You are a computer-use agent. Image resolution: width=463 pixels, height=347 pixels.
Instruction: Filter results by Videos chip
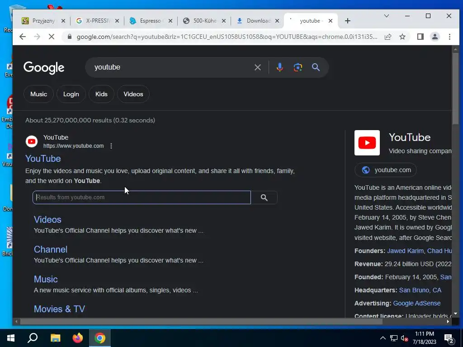[x=133, y=94]
